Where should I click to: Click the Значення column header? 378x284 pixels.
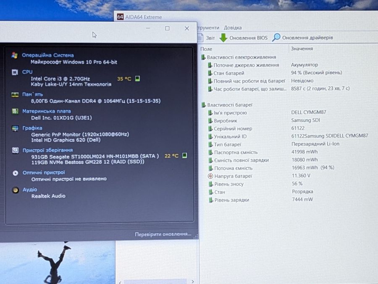(302, 48)
